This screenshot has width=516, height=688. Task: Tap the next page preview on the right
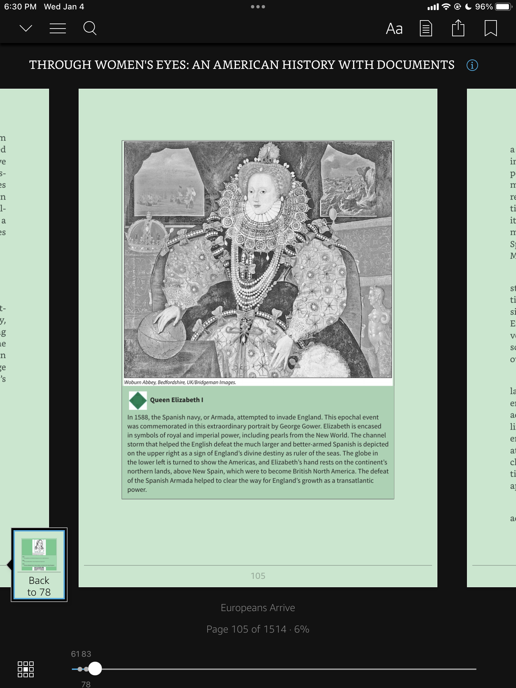click(x=491, y=338)
